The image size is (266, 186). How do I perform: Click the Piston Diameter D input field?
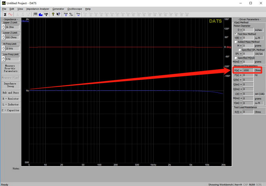point(248,30)
